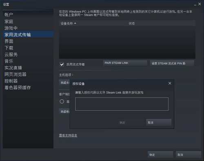The image size is (204, 161).
Task: Confirm settings with the bottom 确定 button
Action: (x=160, y=154)
